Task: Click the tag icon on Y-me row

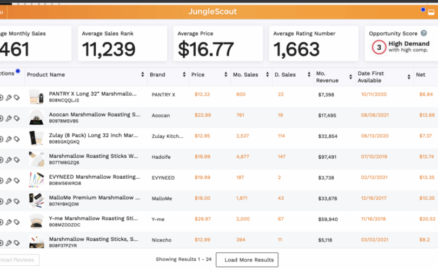Action: [x=17, y=222]
